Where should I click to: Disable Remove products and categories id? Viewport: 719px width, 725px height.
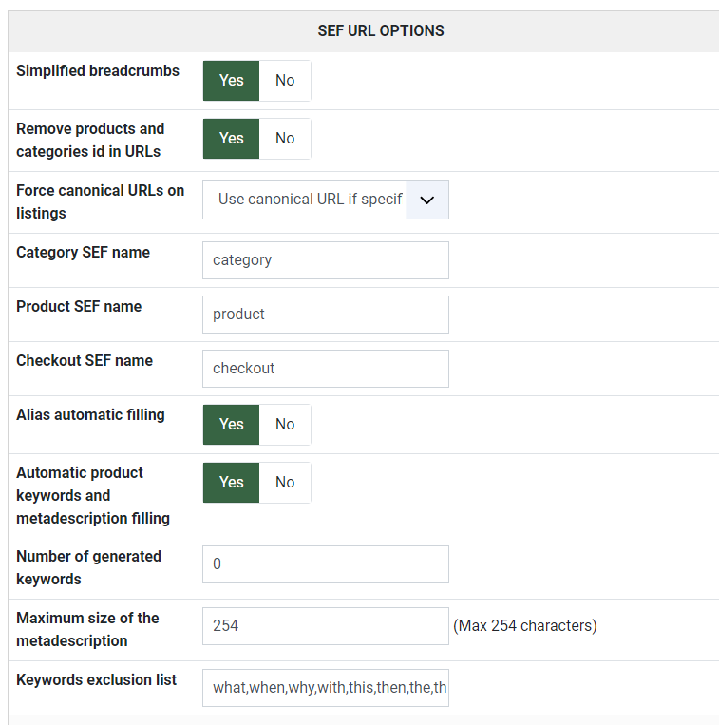click(285, 139)
